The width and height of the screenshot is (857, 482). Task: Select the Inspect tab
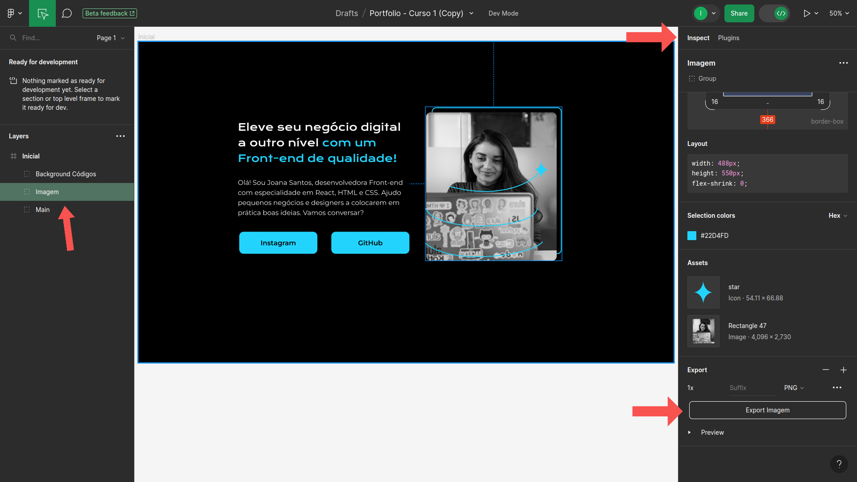pos(699,37)
